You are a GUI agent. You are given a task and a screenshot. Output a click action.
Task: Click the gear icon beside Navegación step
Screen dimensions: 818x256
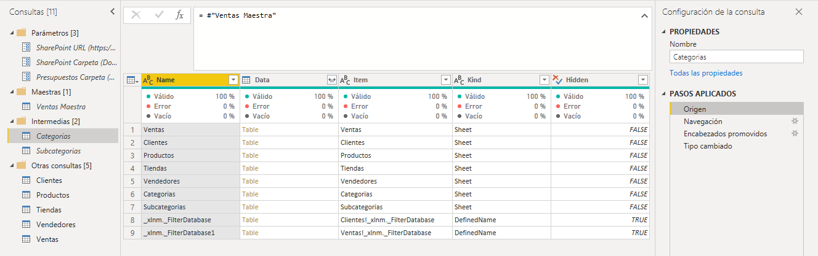click(x=795, y=122)
